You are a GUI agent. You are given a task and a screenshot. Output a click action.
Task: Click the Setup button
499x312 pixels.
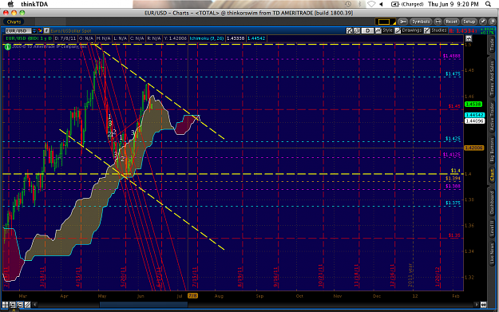coord(469,22)
